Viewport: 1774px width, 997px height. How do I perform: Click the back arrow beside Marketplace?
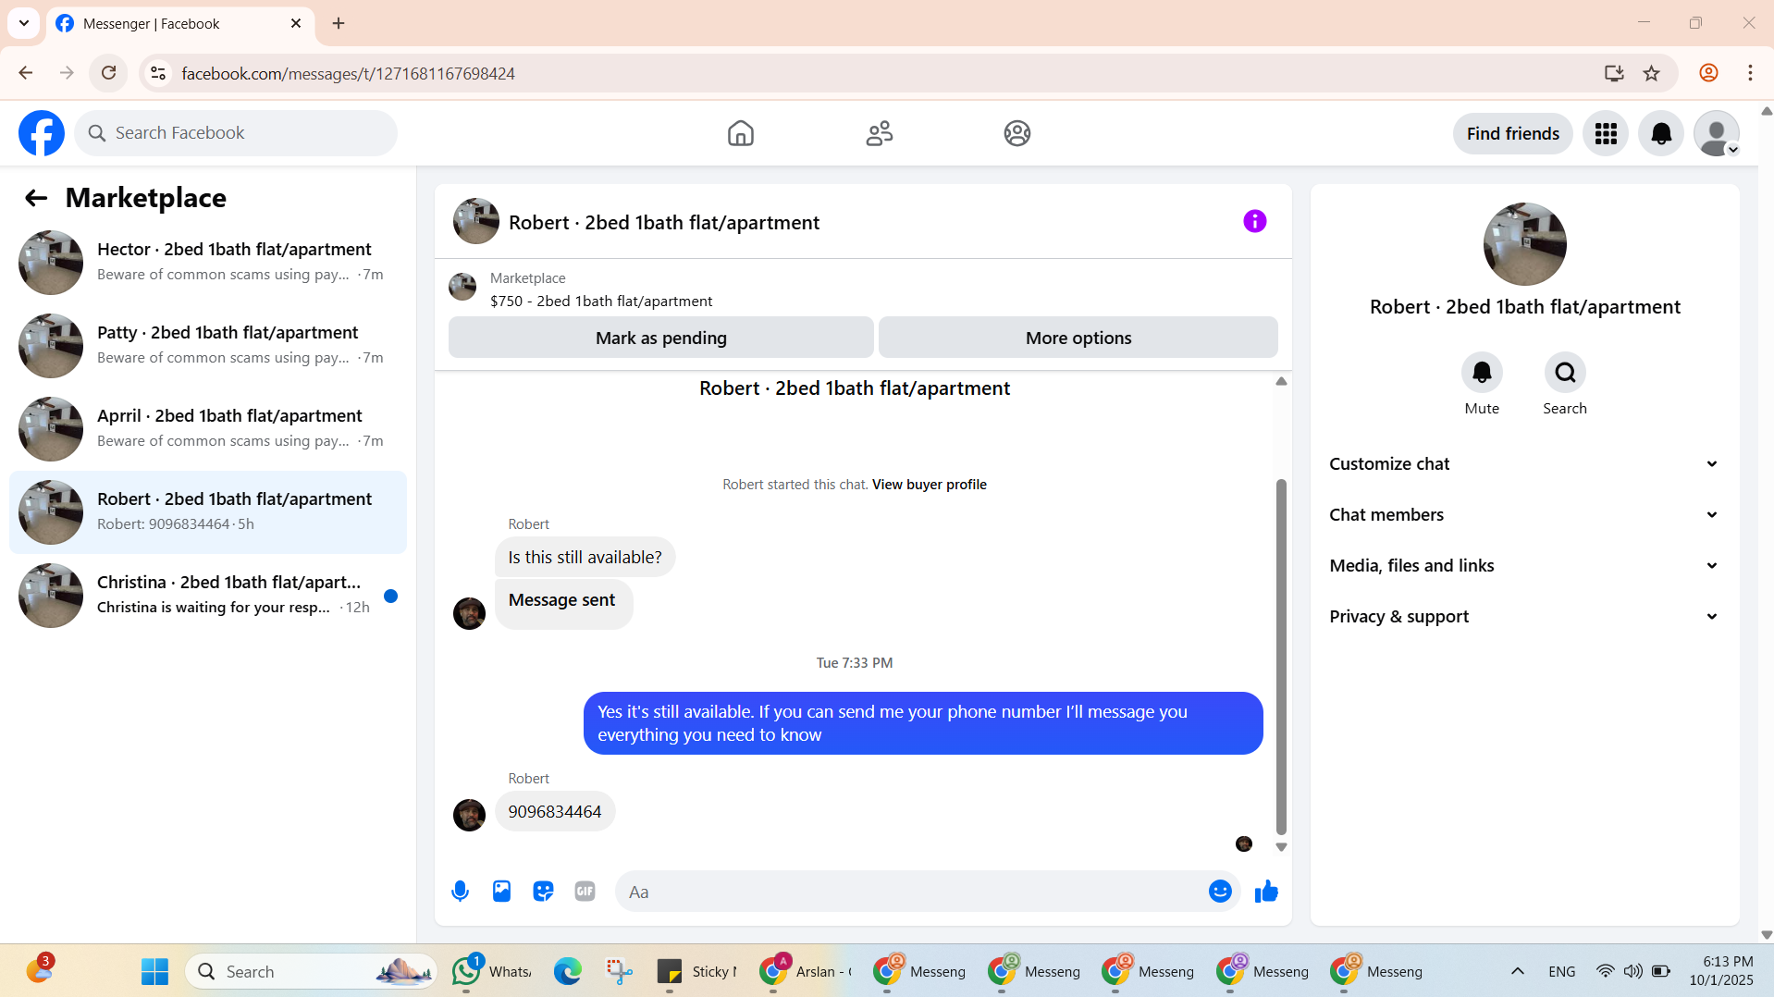pos(36,198)
